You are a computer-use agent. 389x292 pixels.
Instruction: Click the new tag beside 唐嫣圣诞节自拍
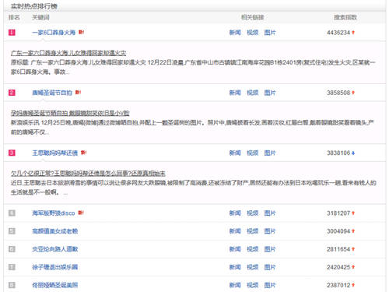point(78,92)
